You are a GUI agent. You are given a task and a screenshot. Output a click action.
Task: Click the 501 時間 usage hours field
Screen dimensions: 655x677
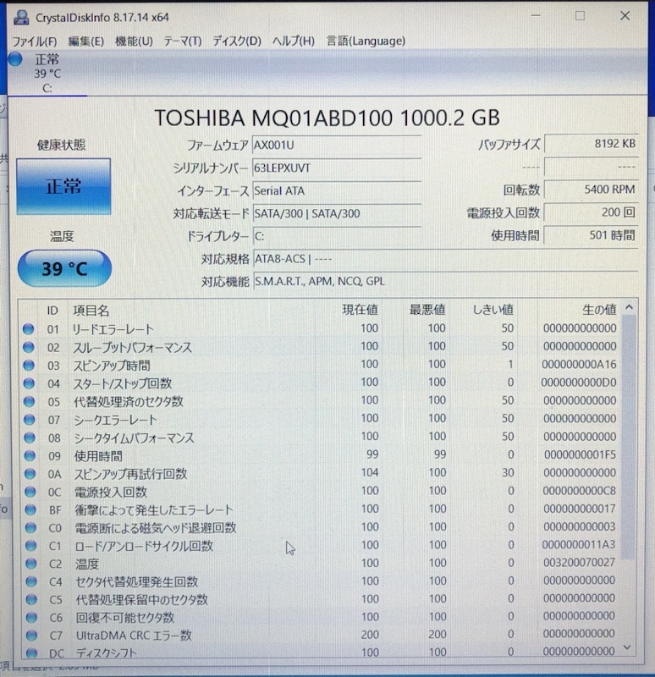(591, 235)
